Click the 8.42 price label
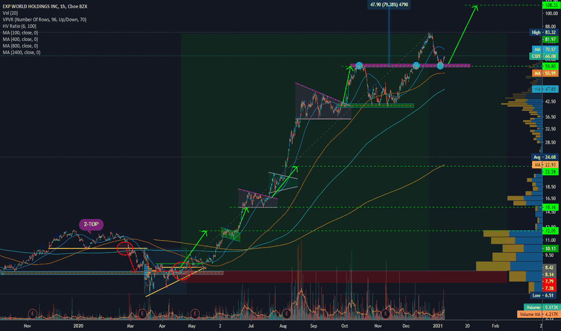This screenshot has width=561, height=331. click(550, 267)
